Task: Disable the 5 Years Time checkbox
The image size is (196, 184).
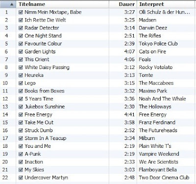Action: coord(21,99)
